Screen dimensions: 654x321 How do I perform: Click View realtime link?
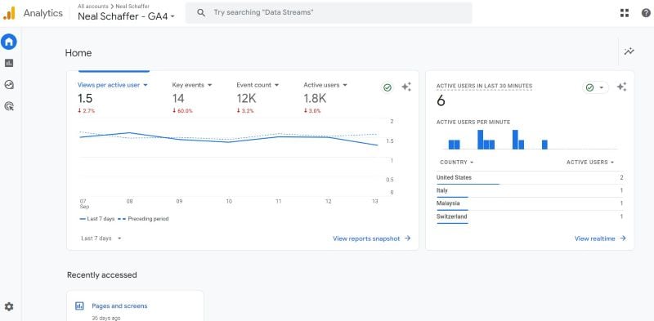pos(600,239)
